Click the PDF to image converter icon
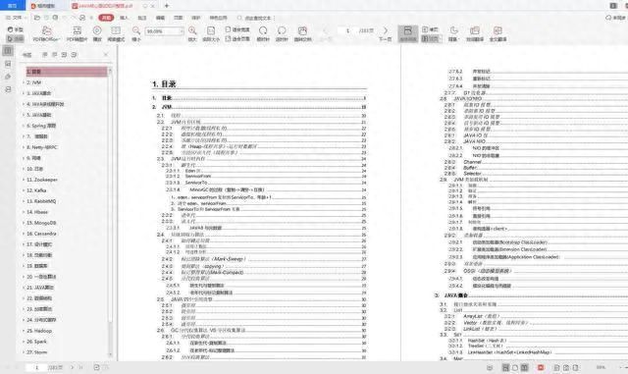This screenshot has height=374, width=628. [77, 30]
